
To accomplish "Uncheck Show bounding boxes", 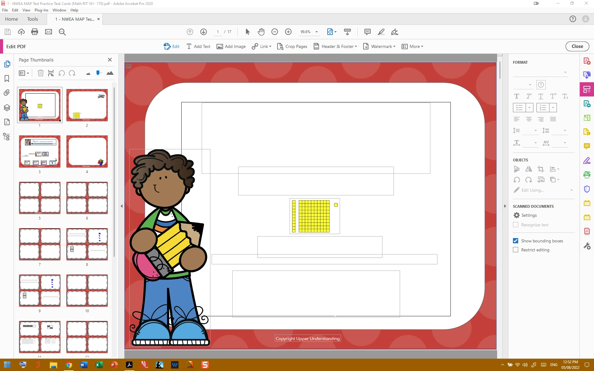I will 515,241.
